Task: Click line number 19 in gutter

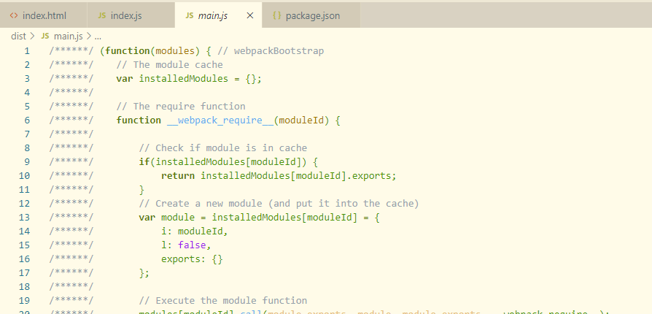Action: tap(24, 300)
